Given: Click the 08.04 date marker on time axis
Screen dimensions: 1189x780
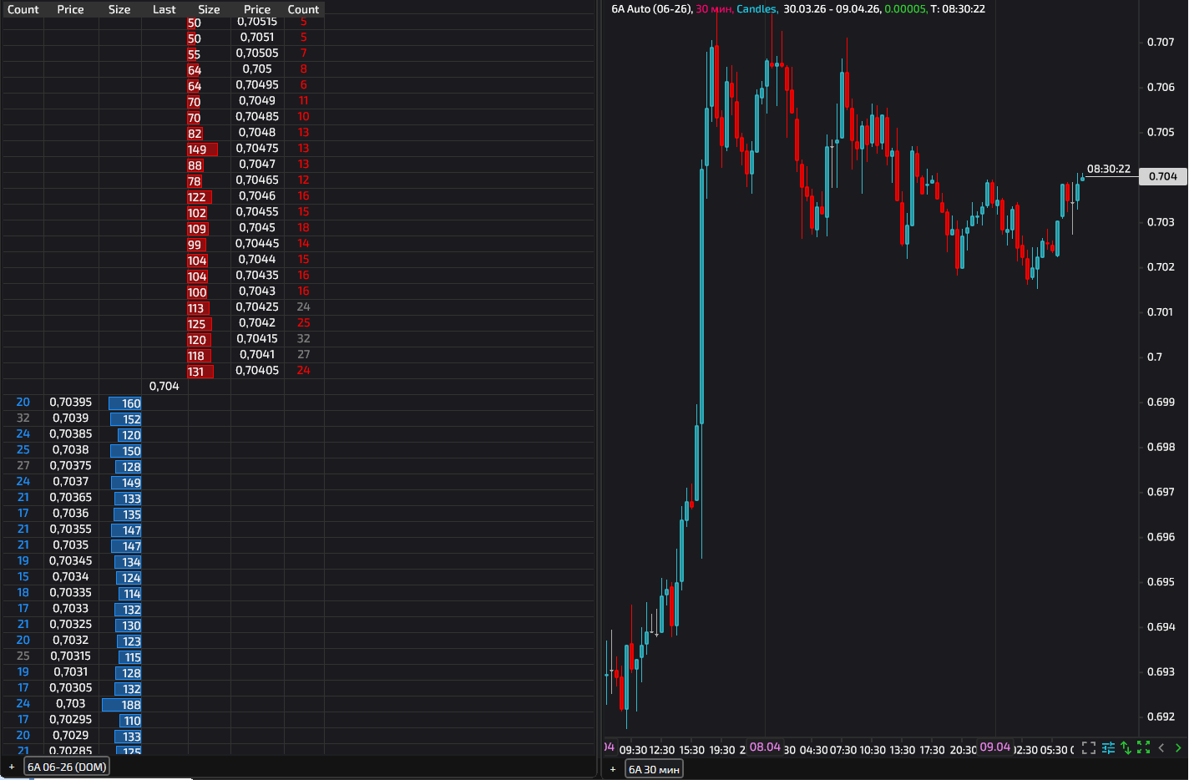Looking at the screenshot, I should pos(765,747).
